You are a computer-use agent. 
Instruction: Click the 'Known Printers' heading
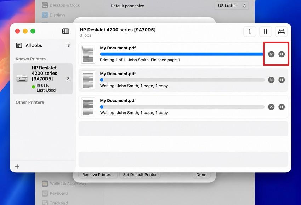pyautogui.click(x=31, y=59)
